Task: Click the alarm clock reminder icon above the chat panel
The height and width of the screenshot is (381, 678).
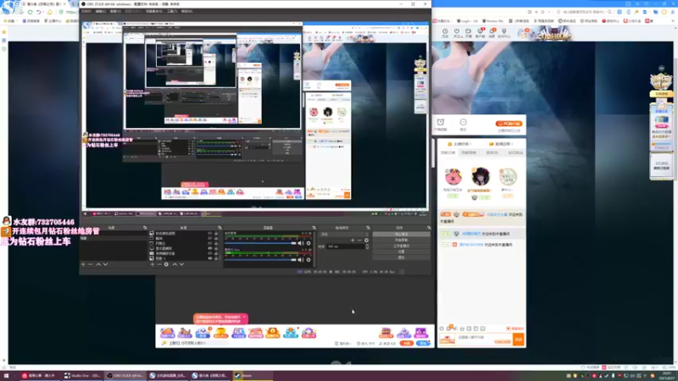Action: tap(440, 122)
